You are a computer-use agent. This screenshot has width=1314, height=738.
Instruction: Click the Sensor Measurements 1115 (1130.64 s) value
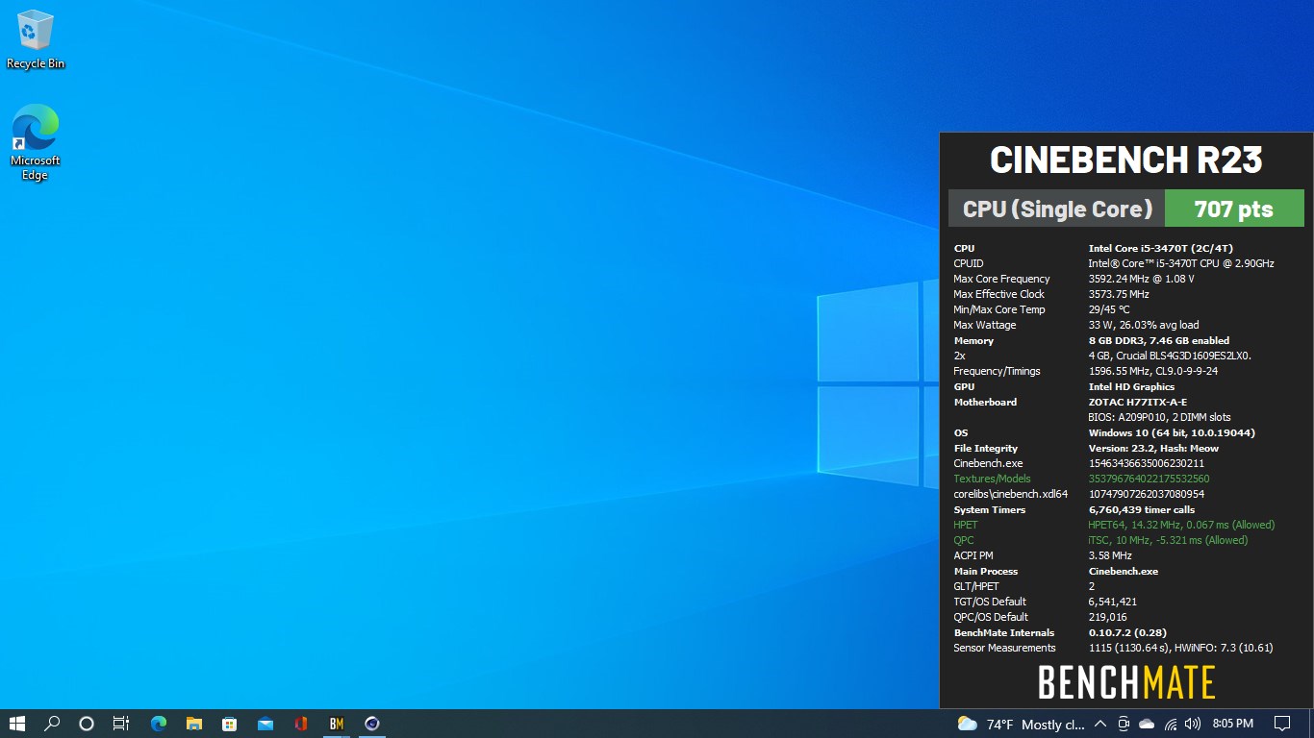point(1181,648)
